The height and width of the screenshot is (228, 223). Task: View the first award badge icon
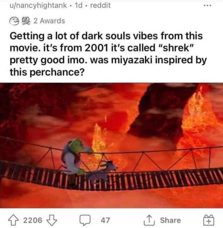(14, 21)
